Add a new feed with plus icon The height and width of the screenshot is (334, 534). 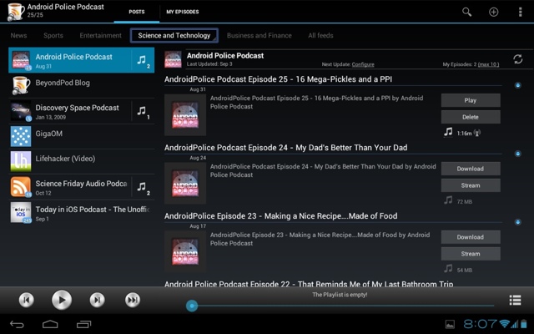click(x=493, y=12)
